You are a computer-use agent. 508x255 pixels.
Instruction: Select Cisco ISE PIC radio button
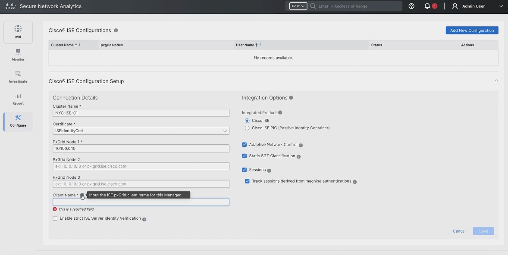tap(247, 128)
